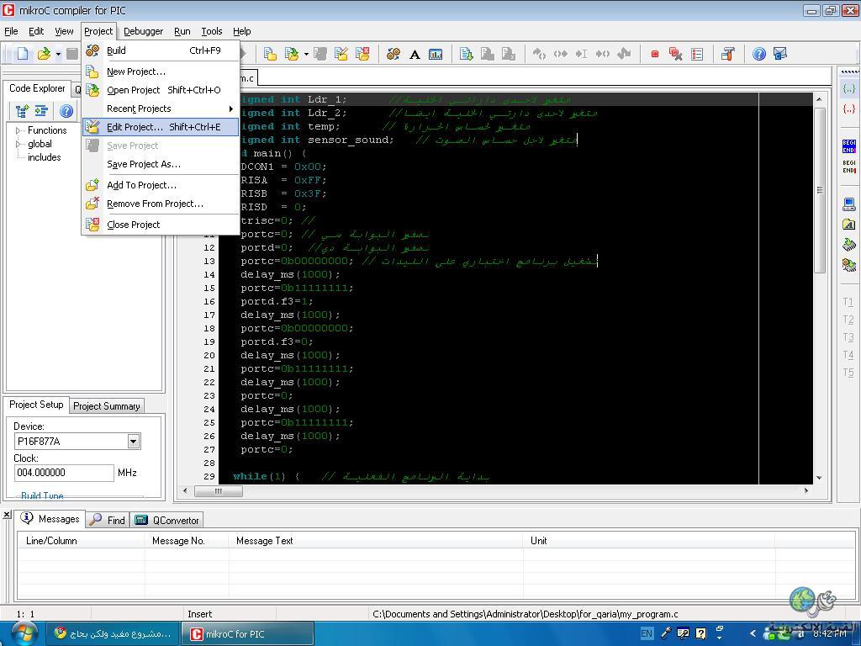Click the red Stop Debugger icon

[654, 54]
